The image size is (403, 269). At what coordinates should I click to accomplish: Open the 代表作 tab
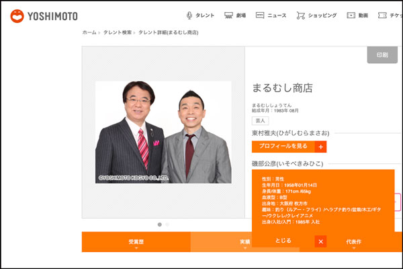354,242
